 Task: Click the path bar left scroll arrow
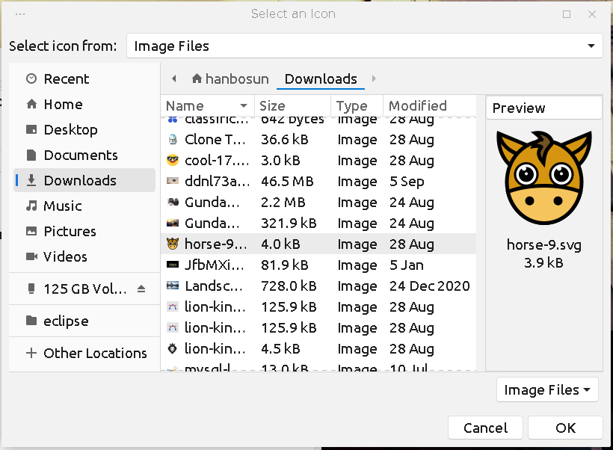pos(173,78)
